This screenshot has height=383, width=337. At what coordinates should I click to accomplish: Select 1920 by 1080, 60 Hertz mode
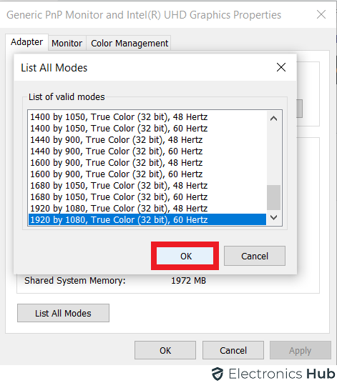coord(147,219)
